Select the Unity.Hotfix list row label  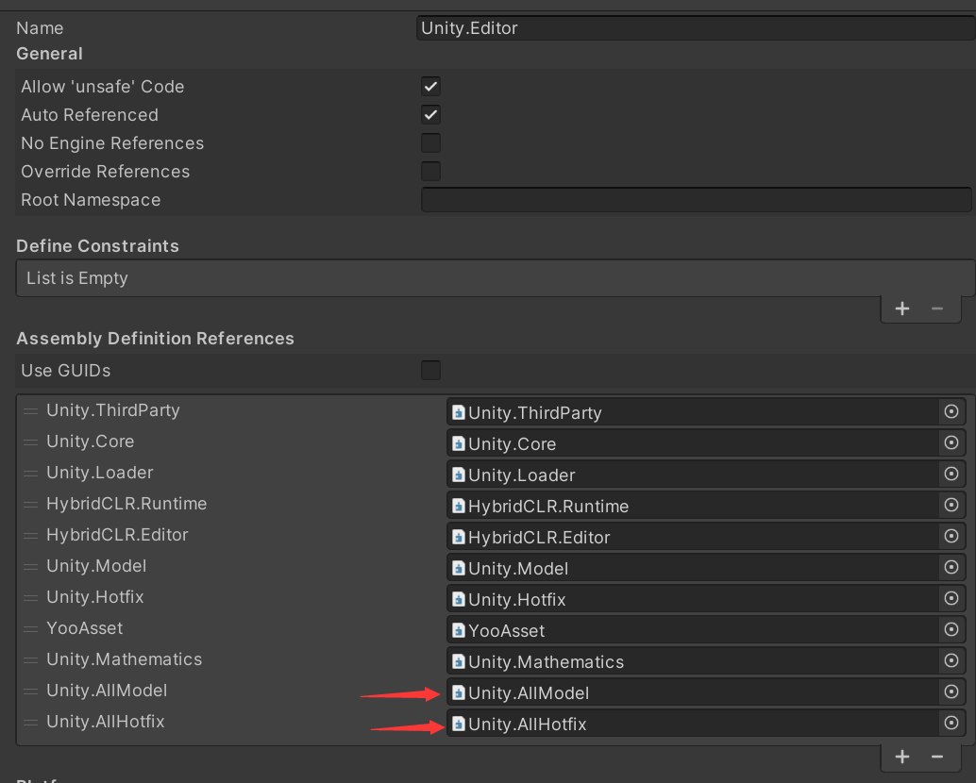(95, 597)
